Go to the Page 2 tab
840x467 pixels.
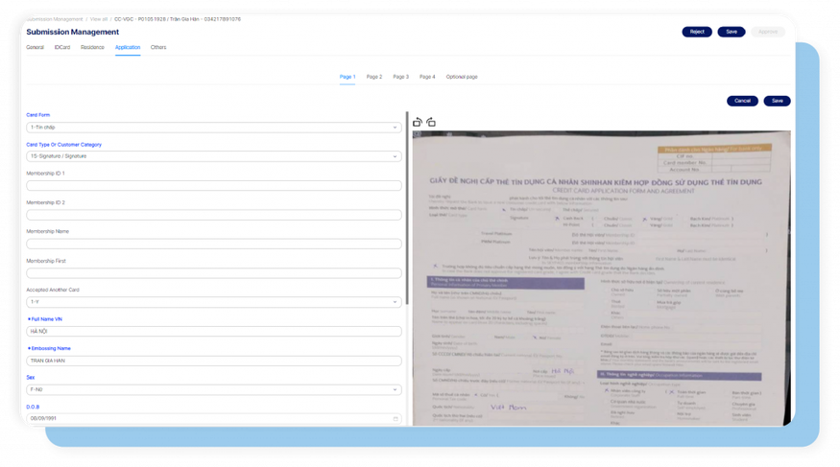[374, 77]
